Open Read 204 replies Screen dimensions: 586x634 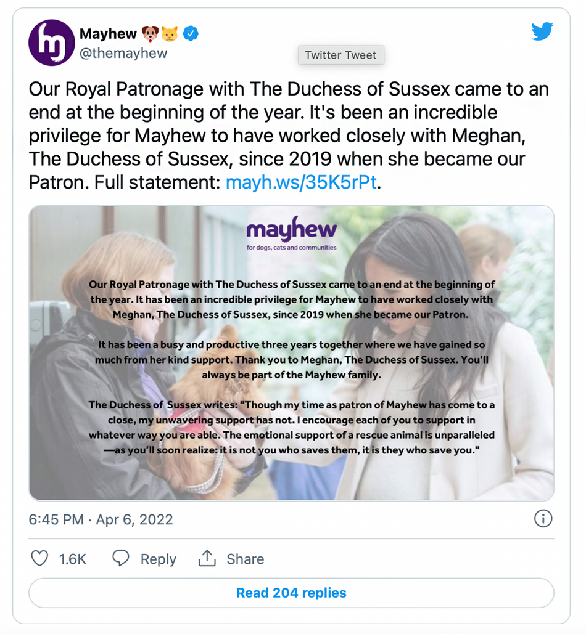pyautogui.click(x=291, y=593)
